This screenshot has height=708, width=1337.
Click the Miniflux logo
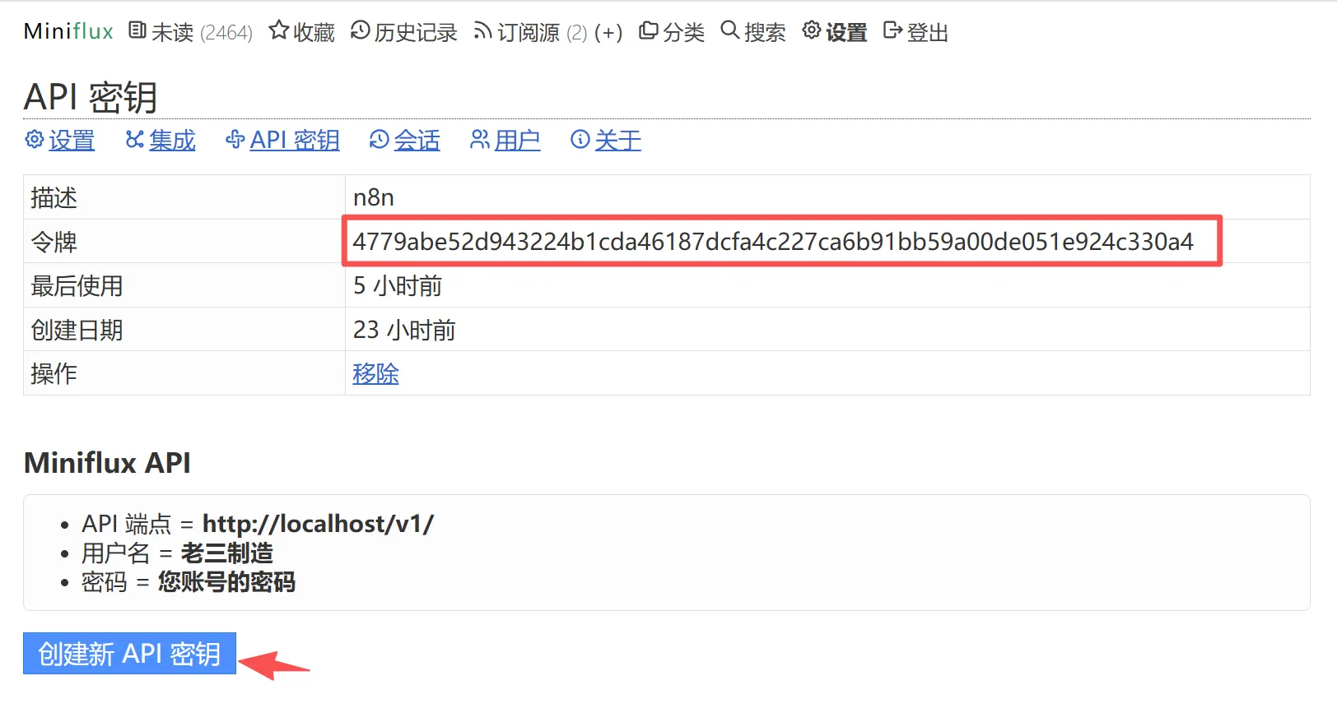(x=68, y=31)
